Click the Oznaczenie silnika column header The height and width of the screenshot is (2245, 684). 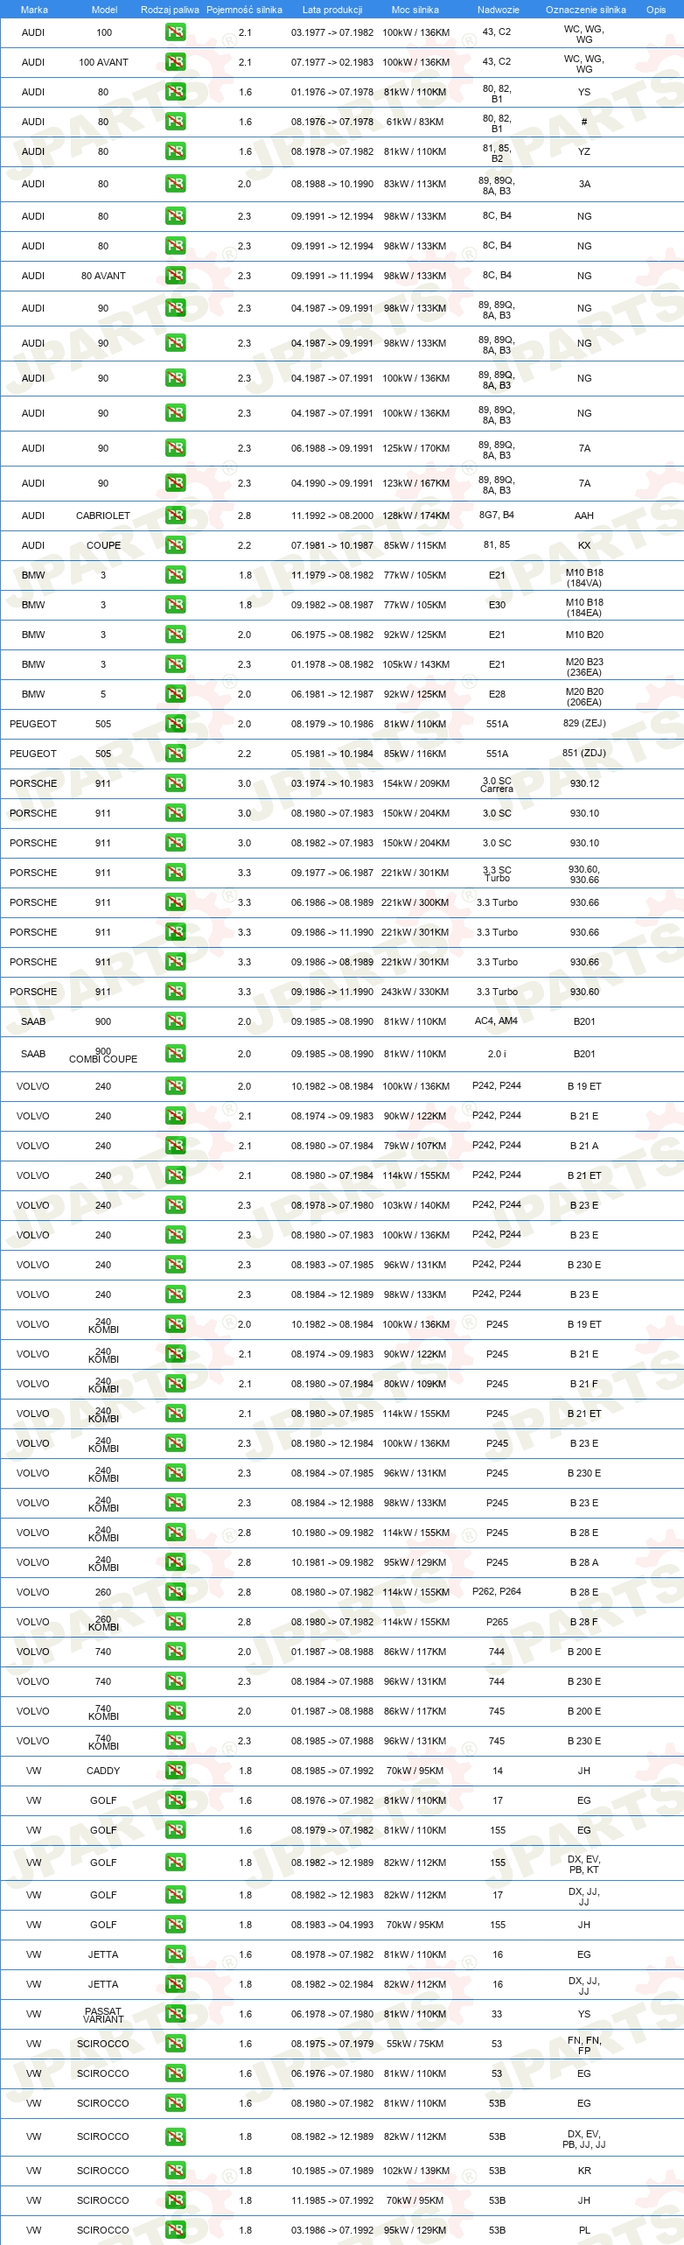click(586, 10)
